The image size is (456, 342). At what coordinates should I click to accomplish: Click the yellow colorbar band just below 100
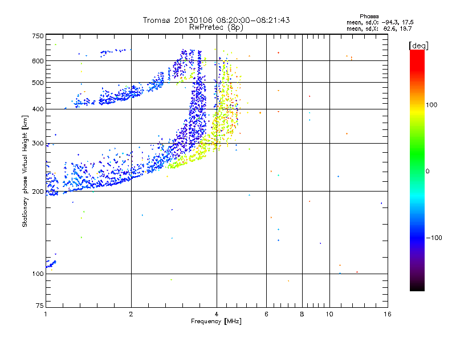pos(417,112)
